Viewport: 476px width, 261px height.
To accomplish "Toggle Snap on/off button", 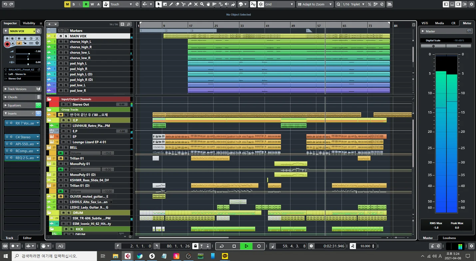I will point(261,4).
